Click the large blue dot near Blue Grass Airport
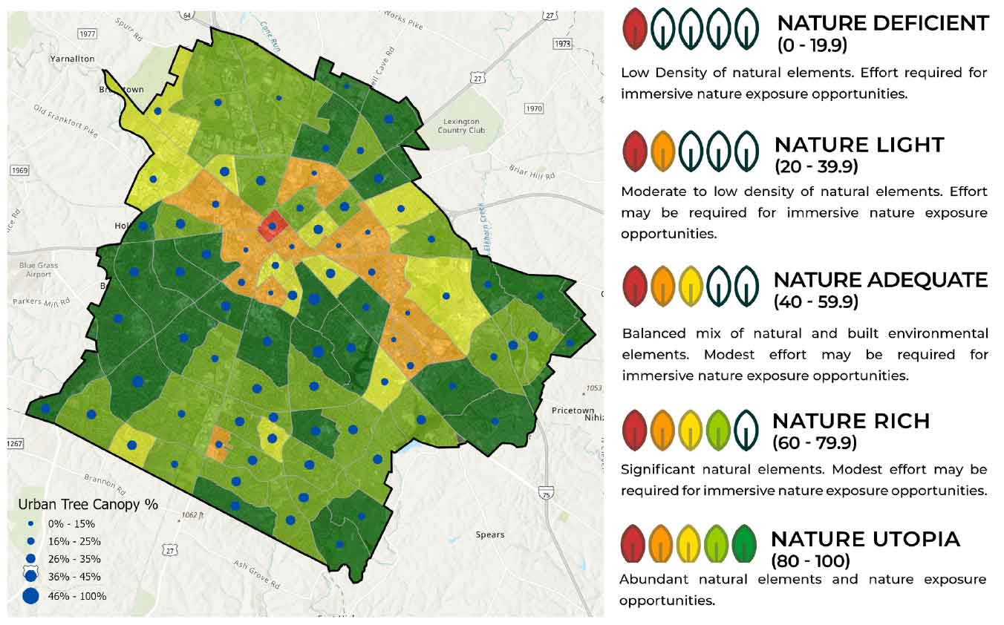The image size is (1004, 625). click(x=118, y=319)
